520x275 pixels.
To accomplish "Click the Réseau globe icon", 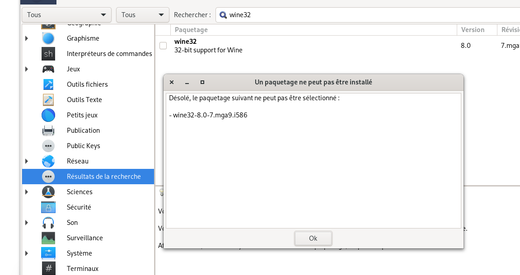I will tap(48, 161).
